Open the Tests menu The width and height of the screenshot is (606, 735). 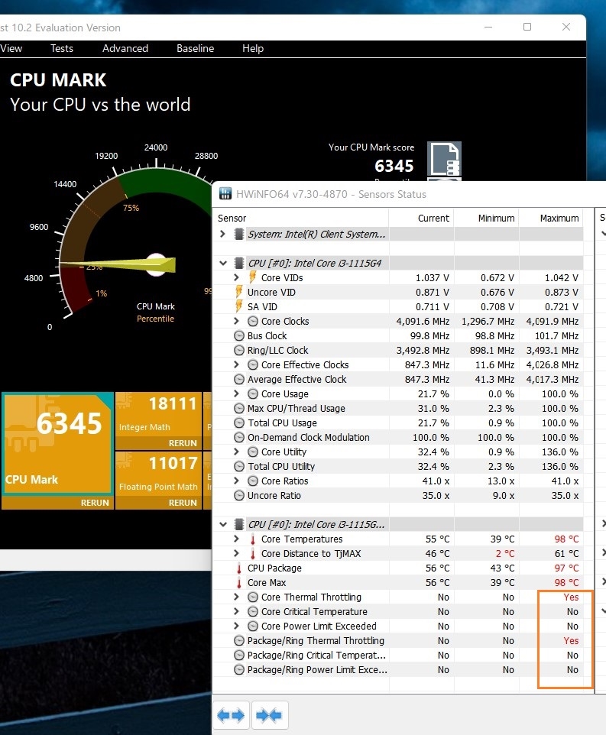coord(61,48)
